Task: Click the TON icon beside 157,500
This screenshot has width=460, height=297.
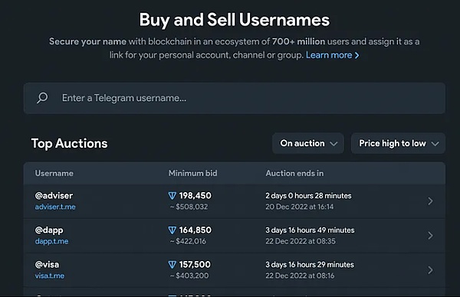Action: 172,265
